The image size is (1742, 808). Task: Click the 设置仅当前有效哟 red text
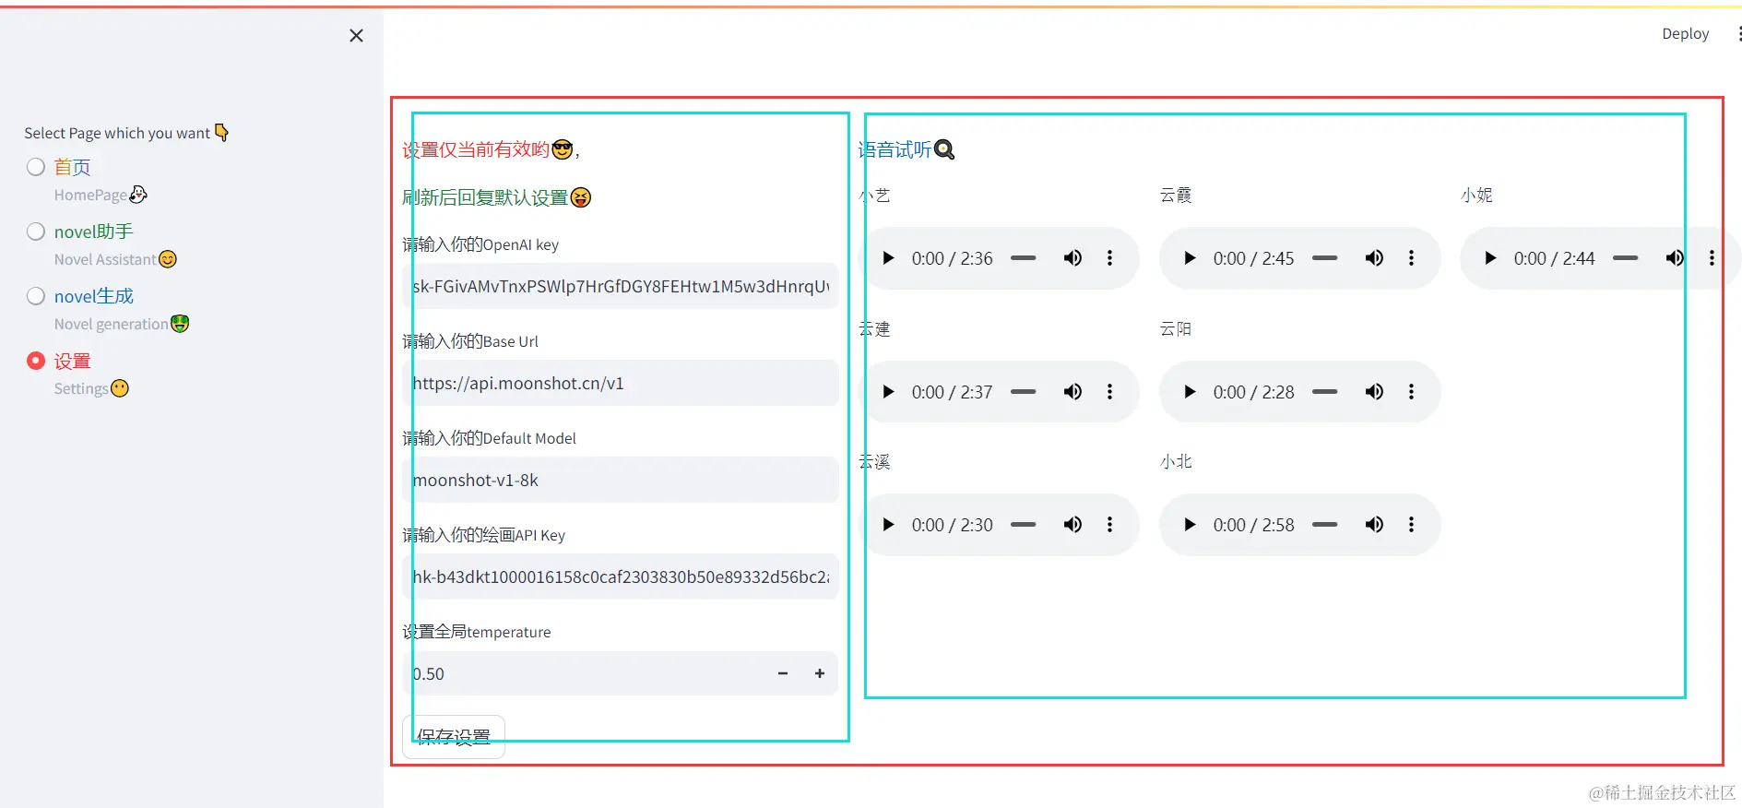coord(476,149)
